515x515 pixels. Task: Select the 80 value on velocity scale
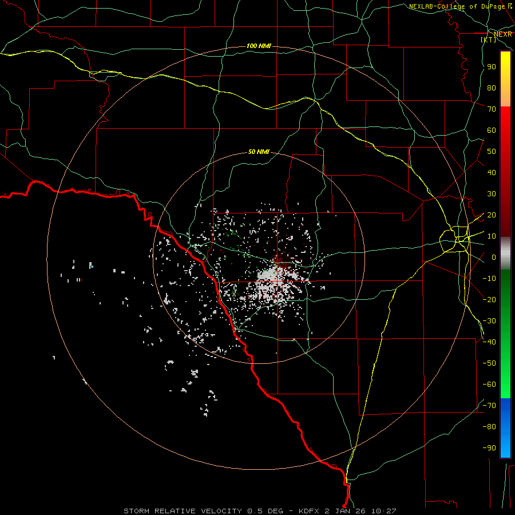coord(492,88)
